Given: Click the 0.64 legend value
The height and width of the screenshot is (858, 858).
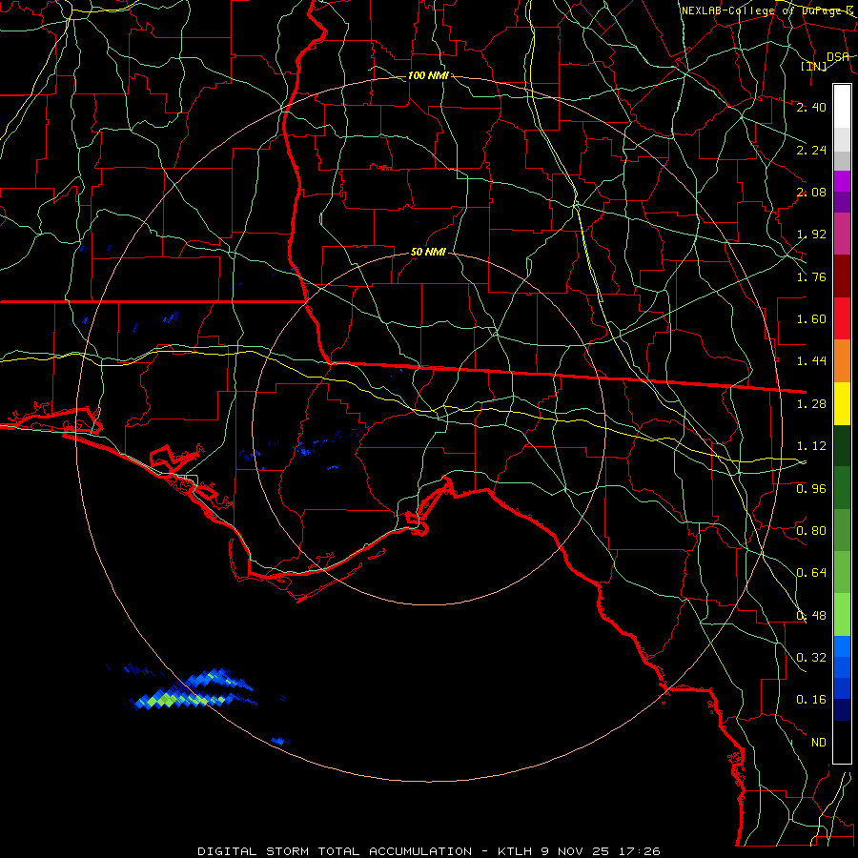Looking at the screenshot, I should click(811, 573).
